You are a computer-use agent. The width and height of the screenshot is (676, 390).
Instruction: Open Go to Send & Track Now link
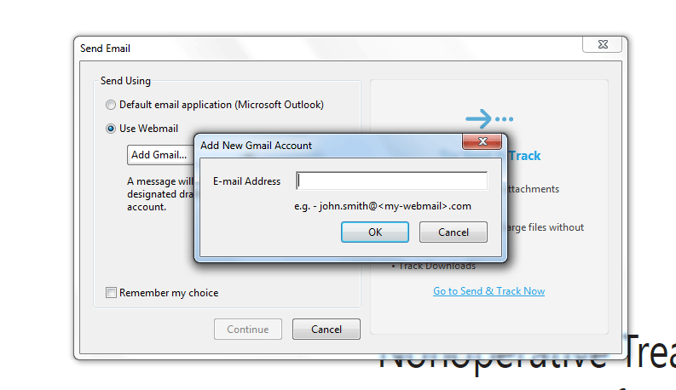(489, 291)
